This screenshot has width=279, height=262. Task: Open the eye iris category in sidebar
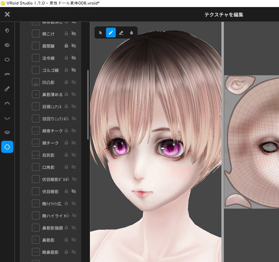point(7,30)
